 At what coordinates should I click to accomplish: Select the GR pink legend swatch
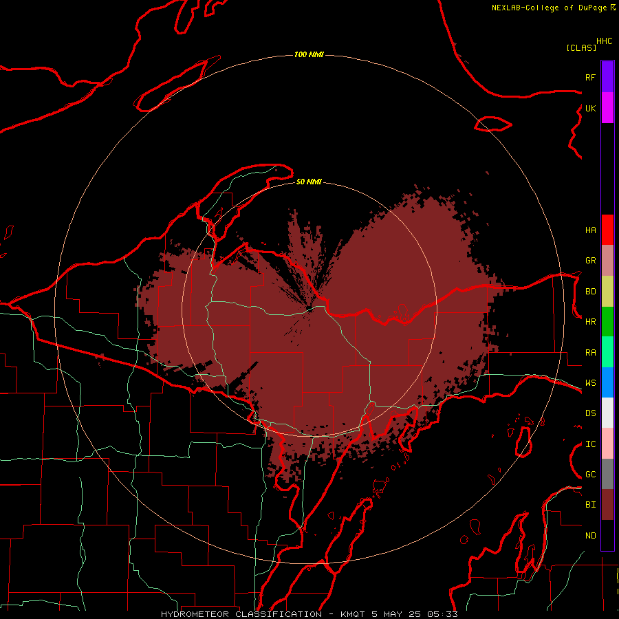[x=607, y=261]
